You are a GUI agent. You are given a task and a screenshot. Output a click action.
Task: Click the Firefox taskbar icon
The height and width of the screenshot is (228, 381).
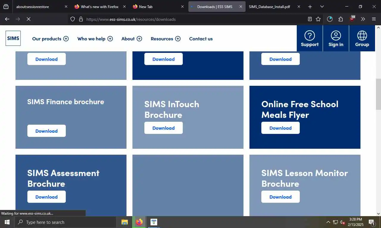coord(139,222)
